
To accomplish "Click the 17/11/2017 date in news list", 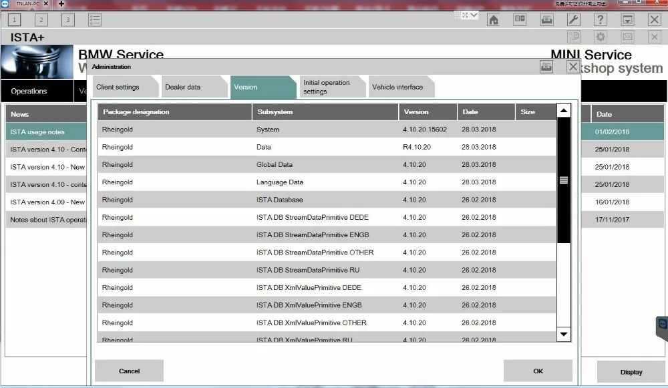I will (612, 220).
